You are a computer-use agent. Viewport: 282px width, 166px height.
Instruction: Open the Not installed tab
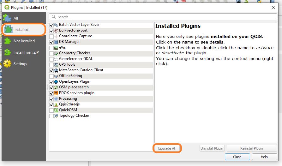[24, 41]
